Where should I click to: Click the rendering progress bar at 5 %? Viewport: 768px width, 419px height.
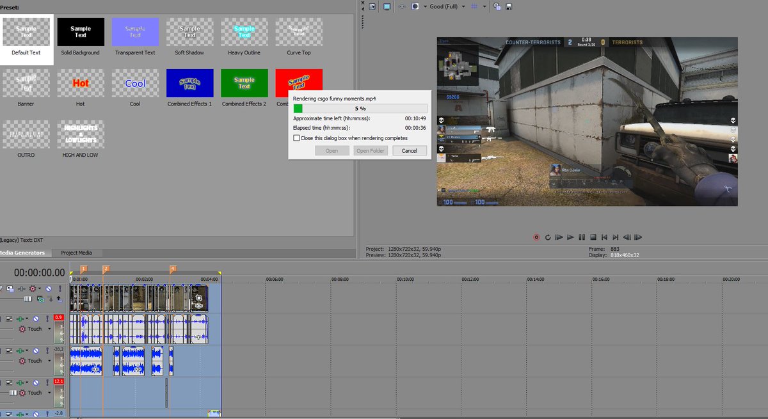(x=360, y=108)
